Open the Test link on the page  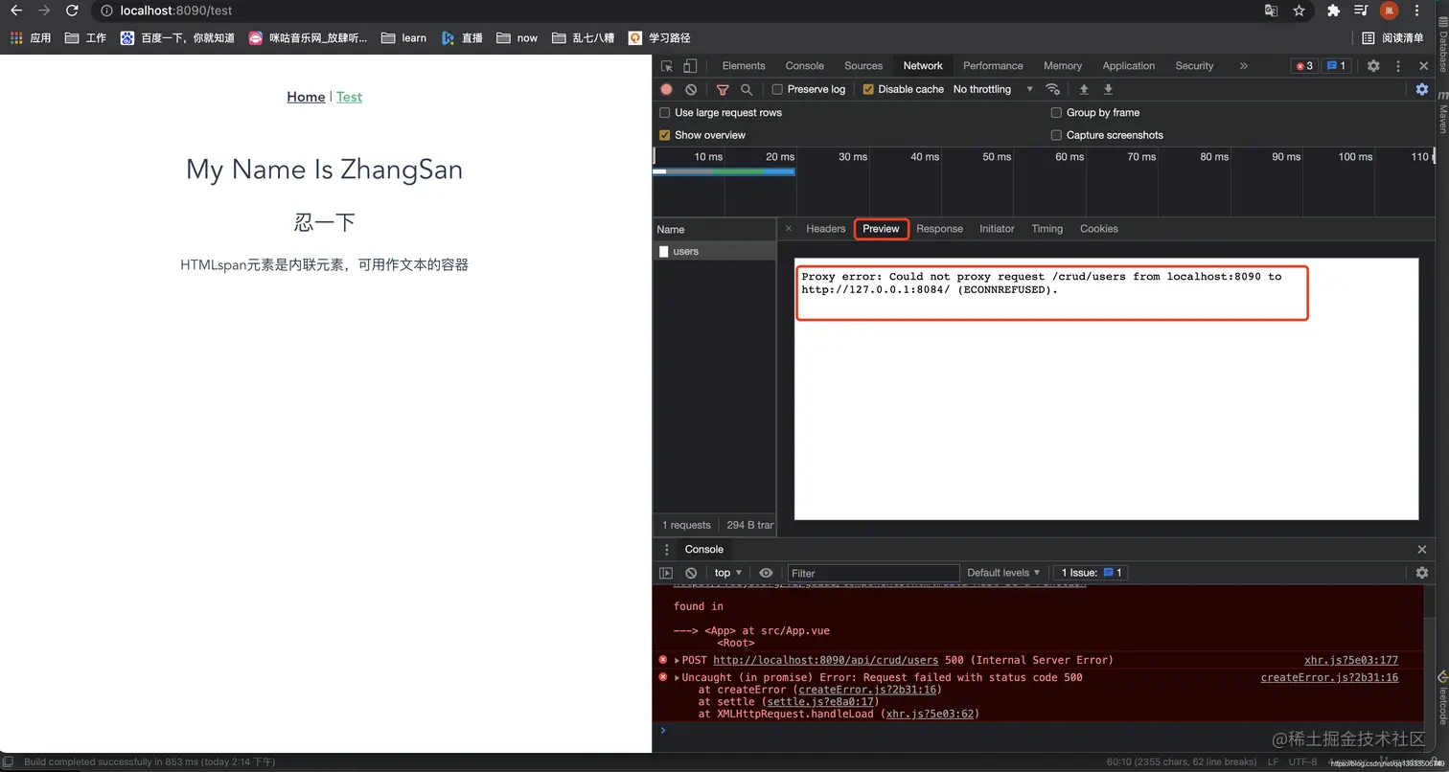pos(349,97)
